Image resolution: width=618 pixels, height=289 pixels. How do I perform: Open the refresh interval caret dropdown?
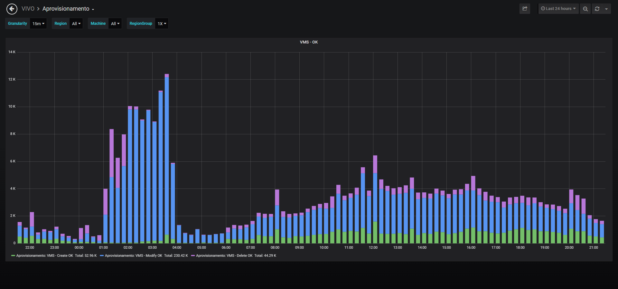coord(606,9)
